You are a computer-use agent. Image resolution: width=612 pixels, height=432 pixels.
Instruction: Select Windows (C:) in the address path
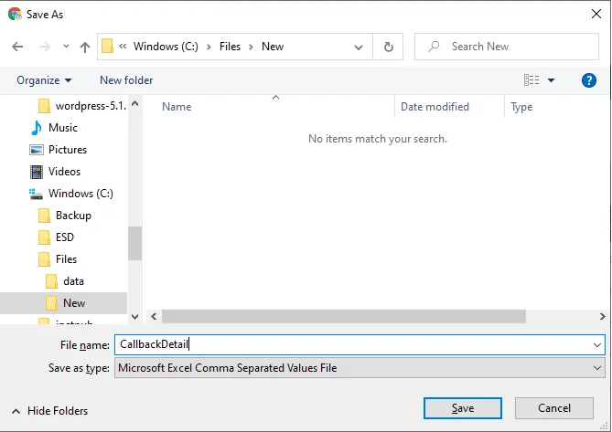coord(166,47)
